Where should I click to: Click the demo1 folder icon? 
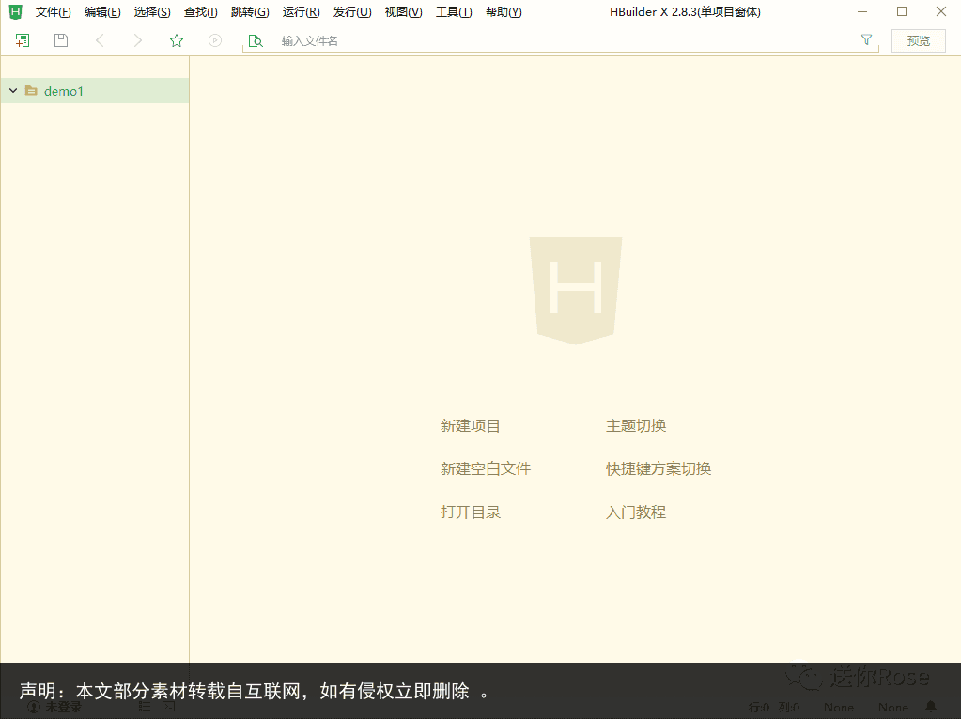(x=31, y=91)
